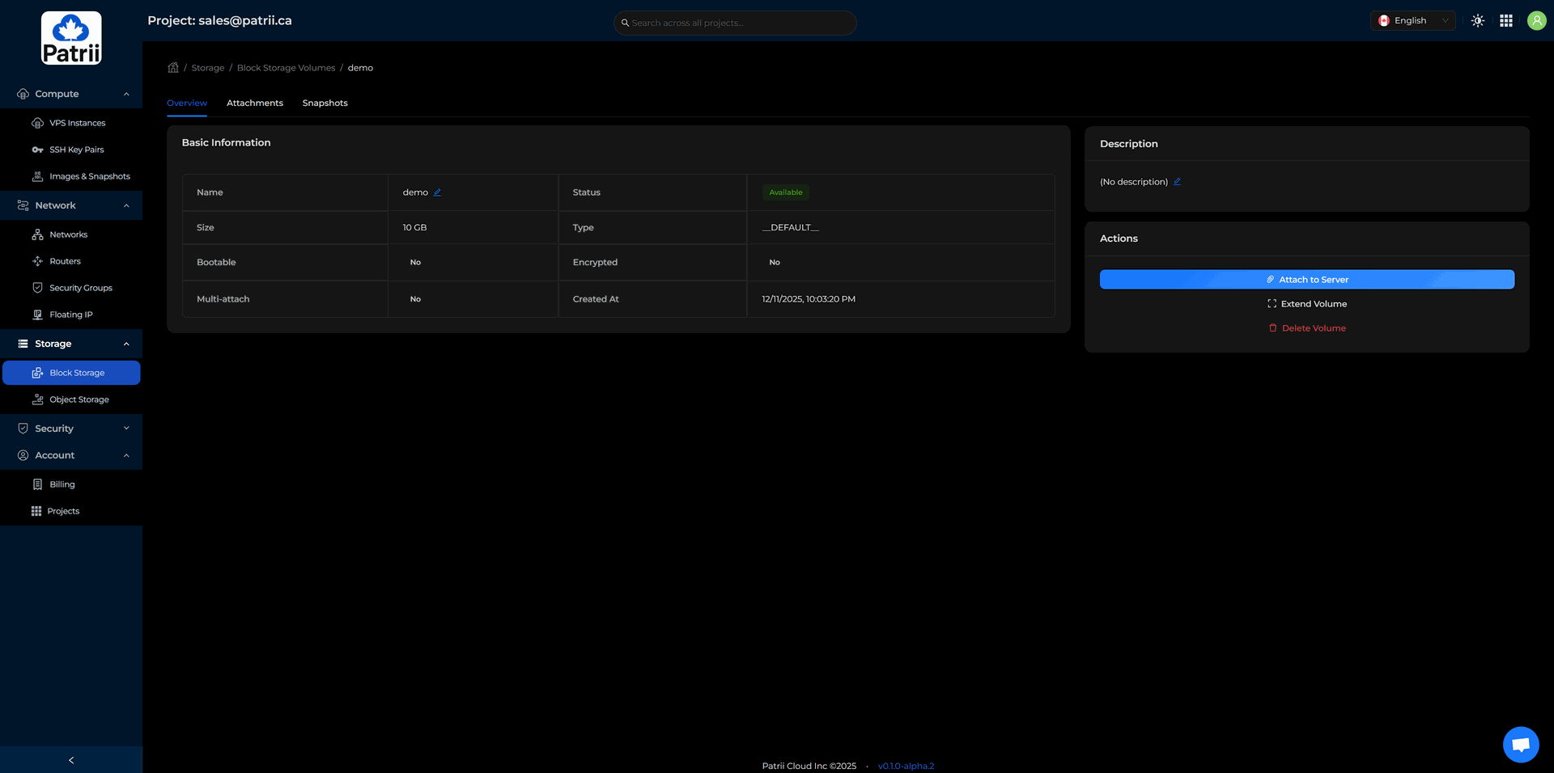Switch to the Snapshots tab
Image resolution: width=1554 pixels, height=773 pixels.
click(325, 103)
